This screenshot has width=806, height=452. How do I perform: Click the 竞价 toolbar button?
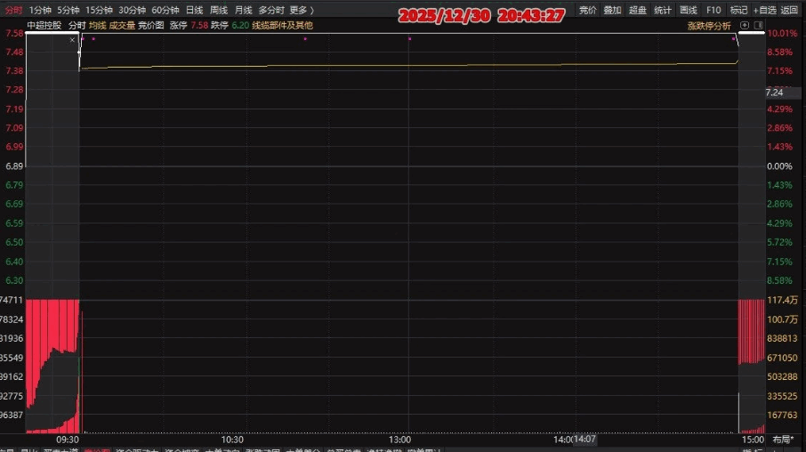587,11
